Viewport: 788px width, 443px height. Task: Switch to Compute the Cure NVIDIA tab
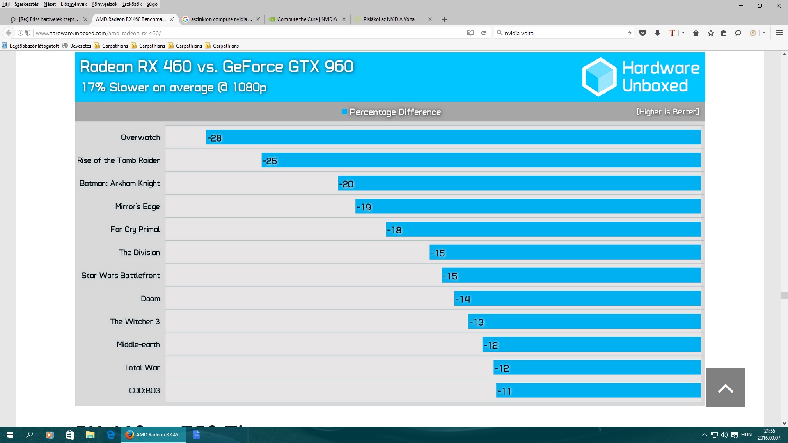coord(307,19)
